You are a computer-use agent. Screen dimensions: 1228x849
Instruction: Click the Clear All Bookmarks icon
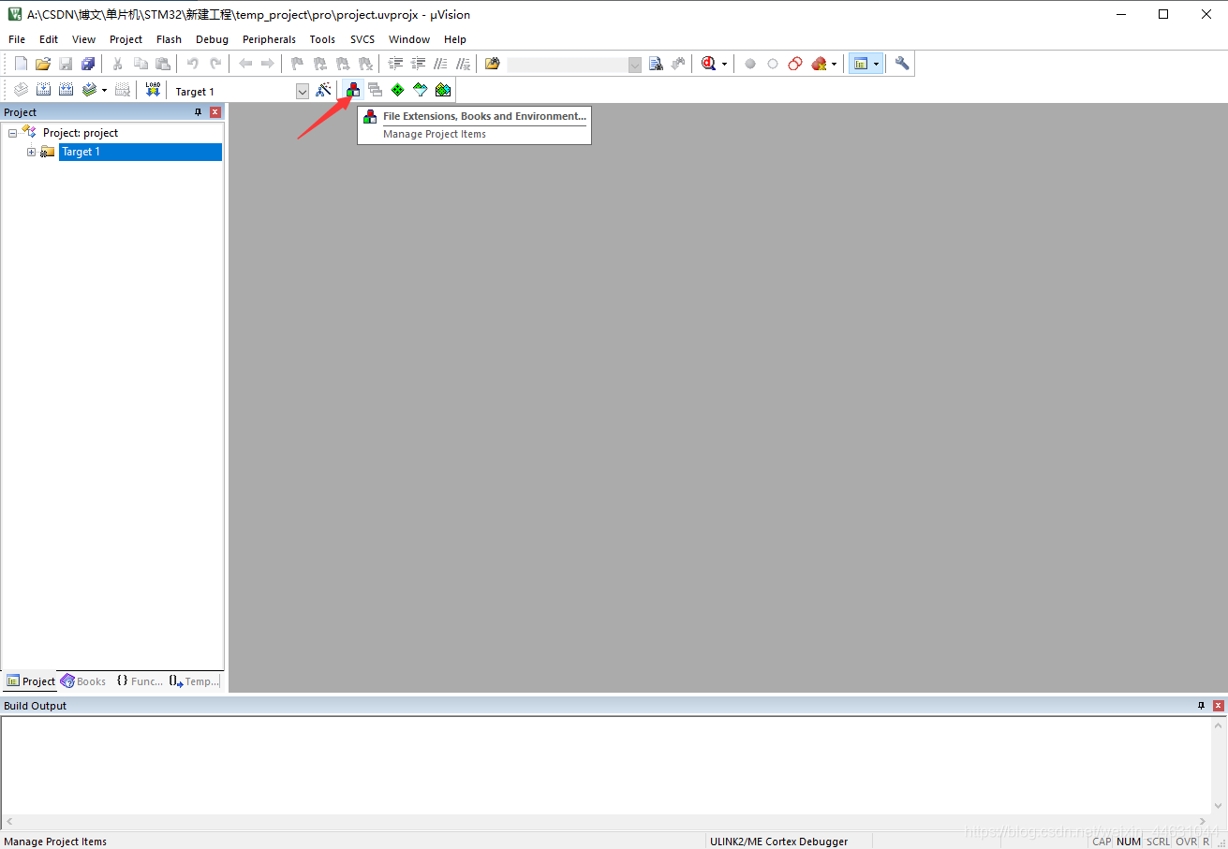365,64
